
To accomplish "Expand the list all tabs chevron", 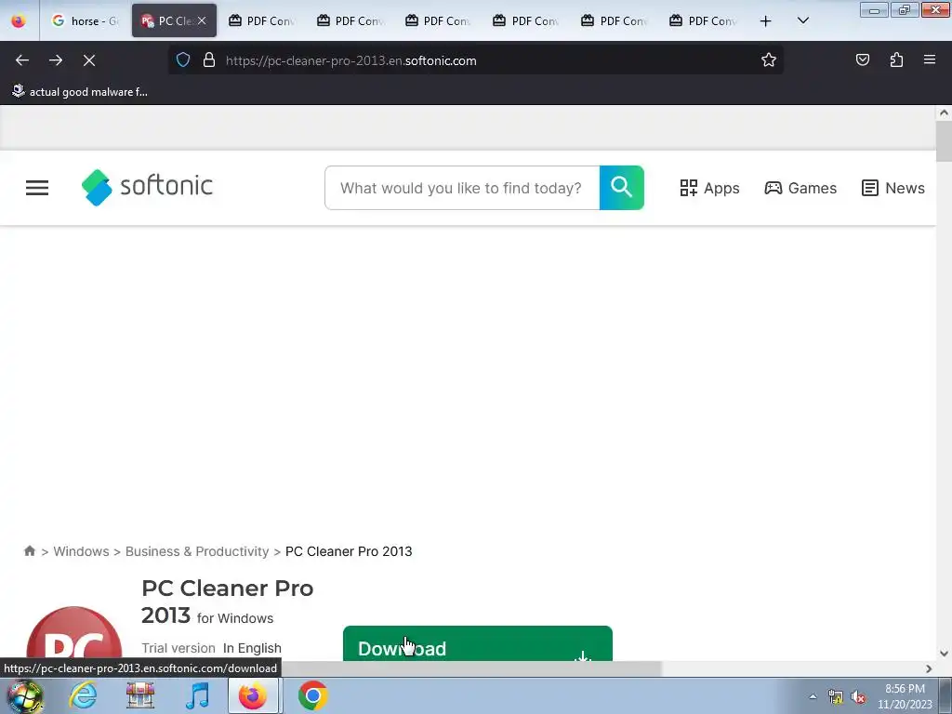I will pos(802,20).
